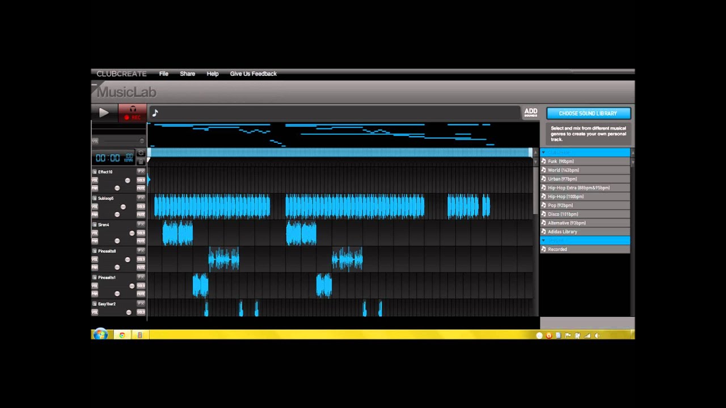726x408 pixels.
Task: Open the Give Us Feedback menu item
Action: click(253, 74)
